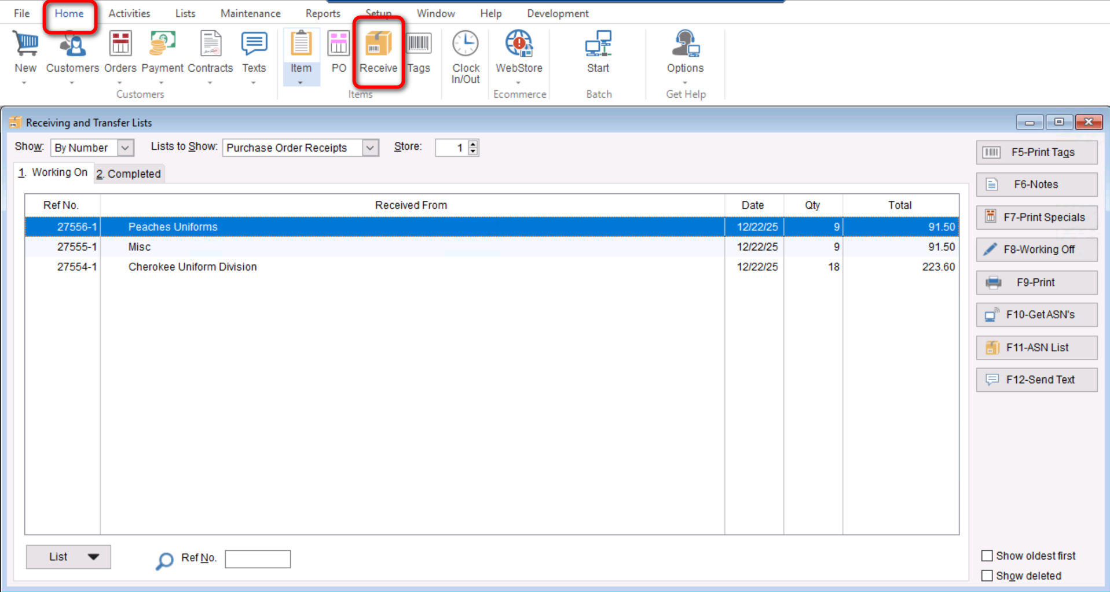Open the Reports menu

323,13
